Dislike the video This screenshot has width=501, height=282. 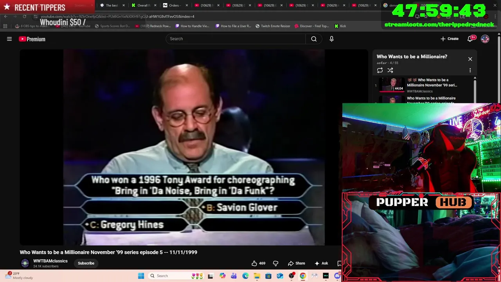coord(276,263)
